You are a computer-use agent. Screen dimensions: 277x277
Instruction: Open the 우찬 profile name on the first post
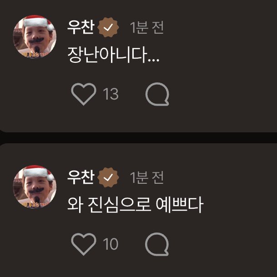point(81,27)
